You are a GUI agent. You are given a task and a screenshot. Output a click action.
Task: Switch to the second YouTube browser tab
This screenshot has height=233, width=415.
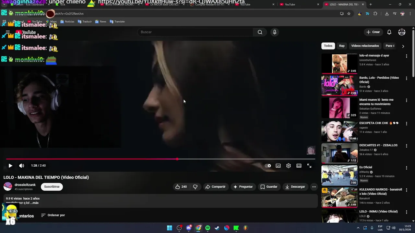[x=299, y=5]
